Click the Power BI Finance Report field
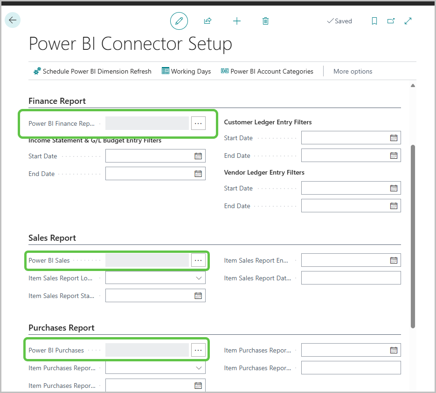Viewport: 436px width, 393px height. click(x=147, y=123)
